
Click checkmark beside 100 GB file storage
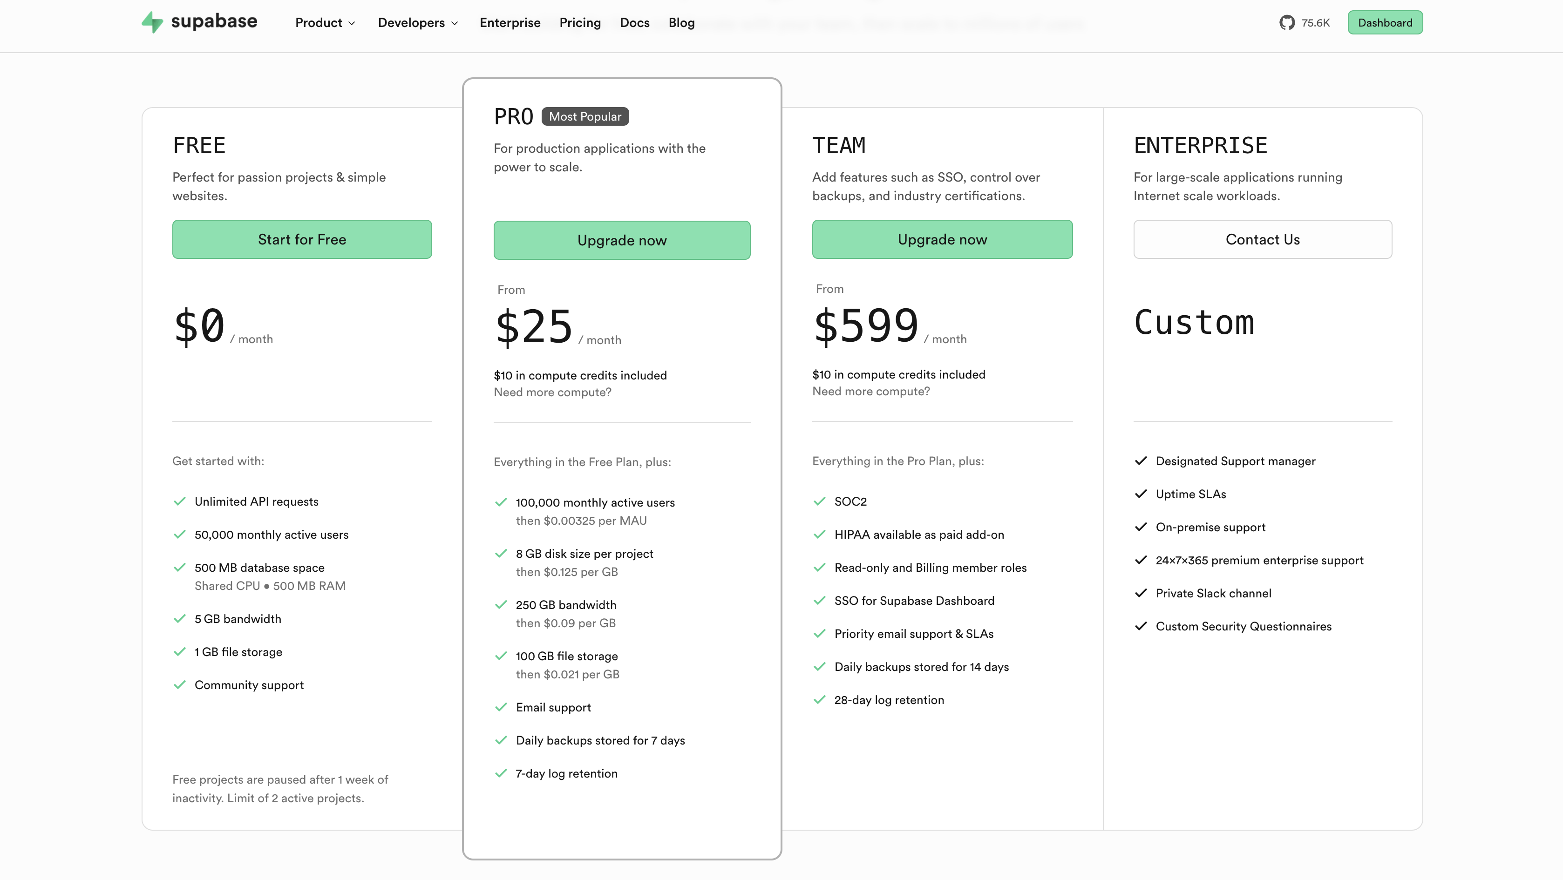coord(501,656)
